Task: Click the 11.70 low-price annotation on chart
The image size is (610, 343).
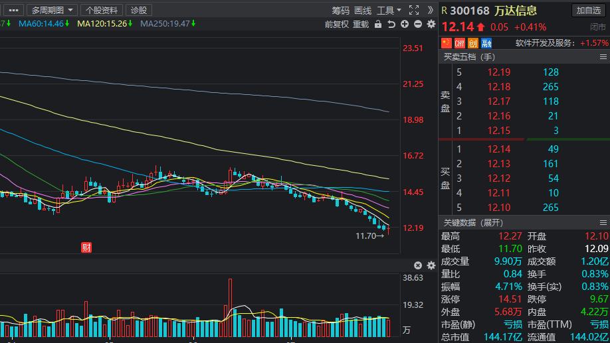Action: [x=369, y=236]
